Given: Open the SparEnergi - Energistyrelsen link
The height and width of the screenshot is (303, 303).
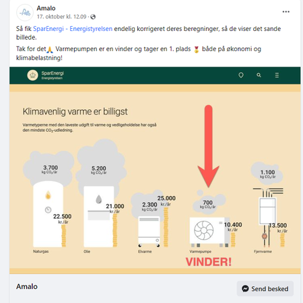Looking at the screenshot, I should point(73,29).
